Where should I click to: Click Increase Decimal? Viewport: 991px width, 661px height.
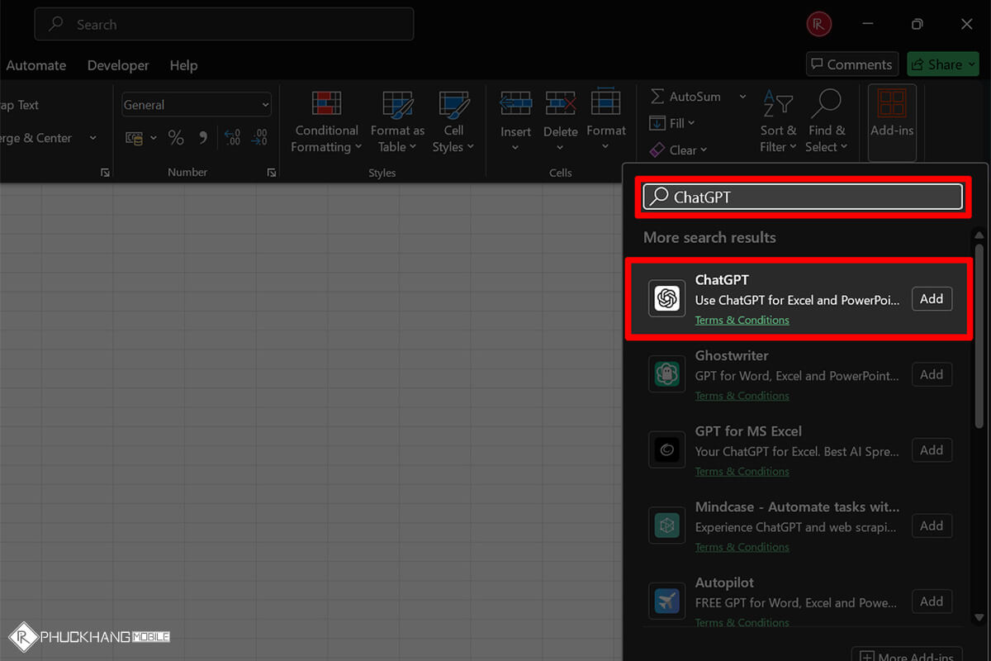tap(232, 138)
